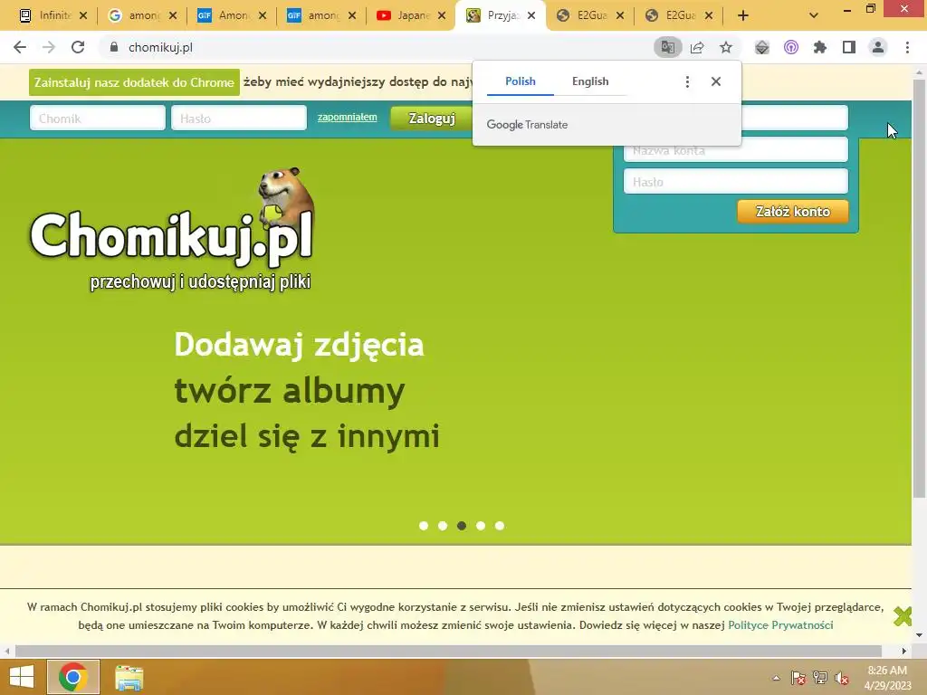
Task: Share this page icon
Action: (x=697, y=47)
